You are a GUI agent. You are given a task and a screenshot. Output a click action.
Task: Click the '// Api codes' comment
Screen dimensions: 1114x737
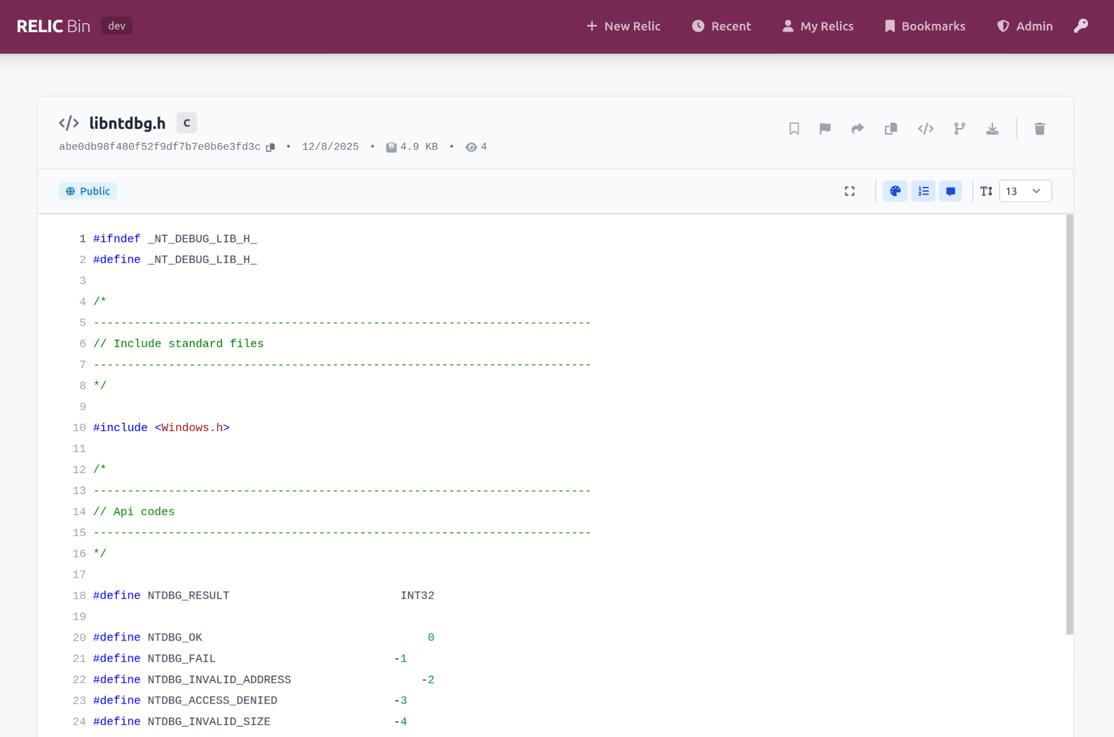point(134,512)
